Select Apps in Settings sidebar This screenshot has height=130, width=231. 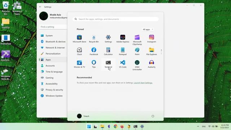(x=53, y=60)
